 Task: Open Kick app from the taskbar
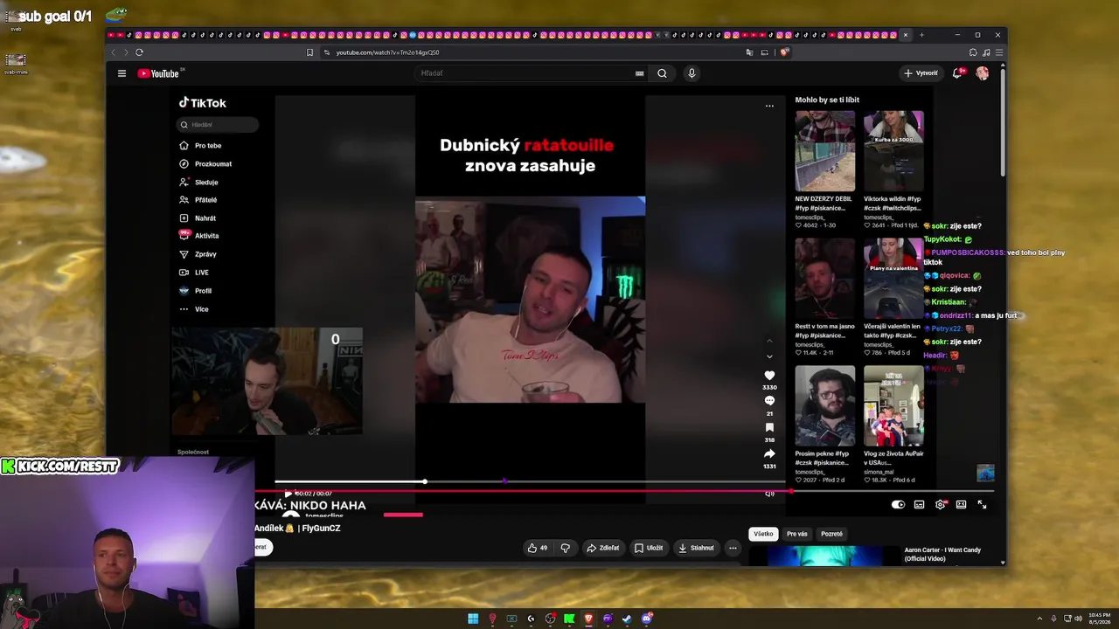click(x=569, y=619)
